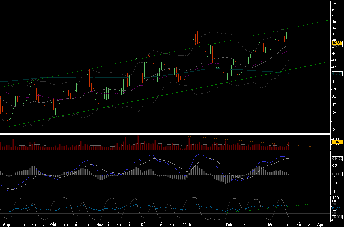Click bold price axis label 40
The width and height of the screenshot is (344, 227).
click(334, 82)
